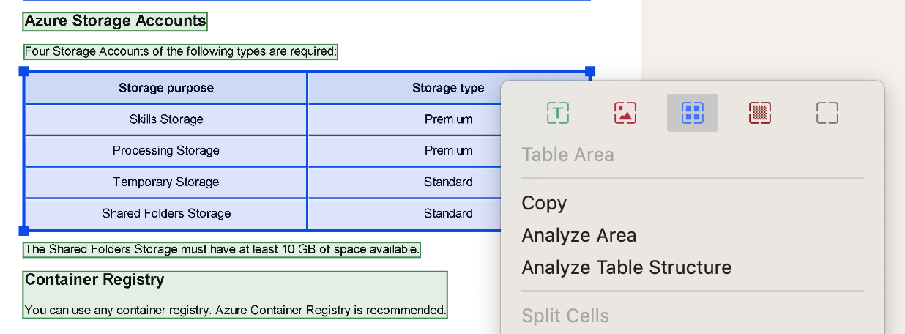Click the bottom-left table selection handle
This screenshot has height=334, width=905.
(x=23, y=231)
